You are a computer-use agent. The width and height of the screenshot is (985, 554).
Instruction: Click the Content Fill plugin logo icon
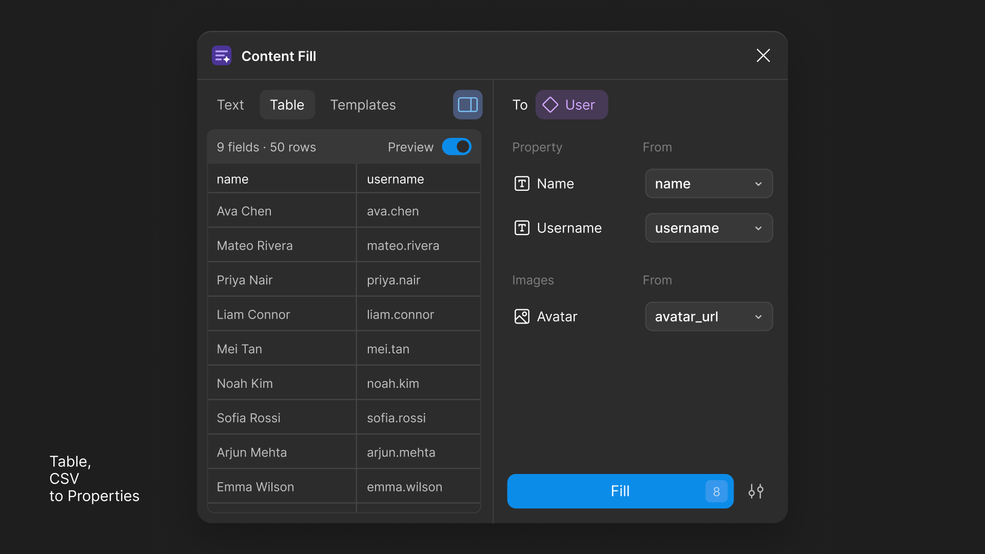[x=222, y=55]
